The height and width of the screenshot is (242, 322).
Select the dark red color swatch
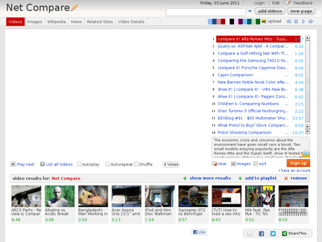point(223,21)
